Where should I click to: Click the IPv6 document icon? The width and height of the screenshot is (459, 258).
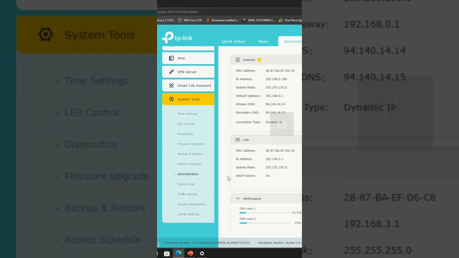tap(171, 58)
